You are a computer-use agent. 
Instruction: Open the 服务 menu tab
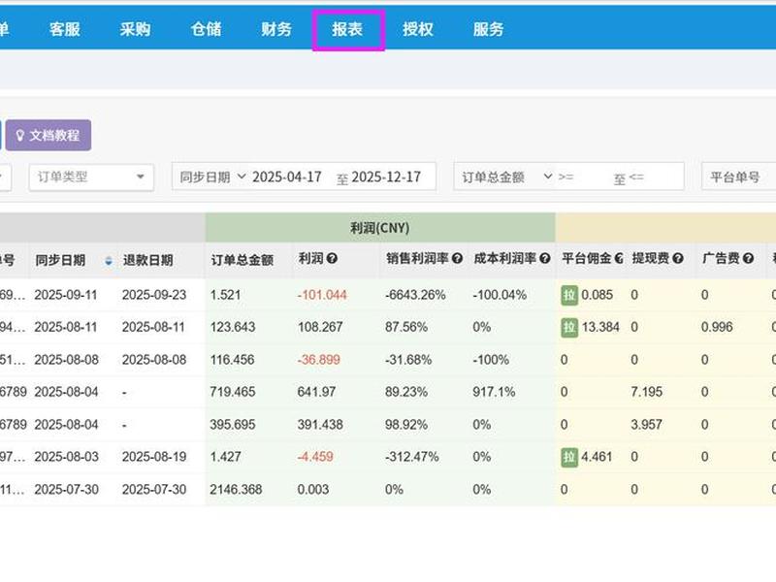[489, 29]
